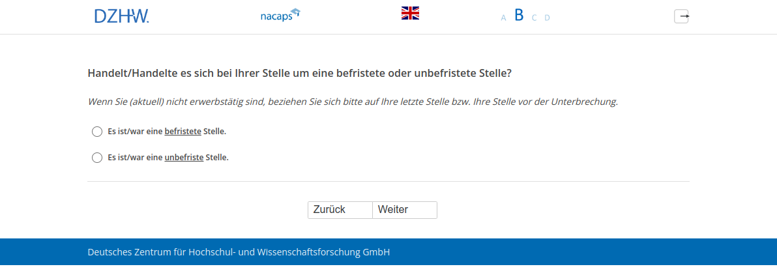Select font size B

pyautogui.click(x=519, y=16)
